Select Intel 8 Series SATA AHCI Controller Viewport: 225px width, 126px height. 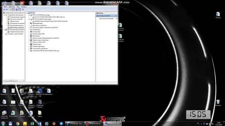51,21
